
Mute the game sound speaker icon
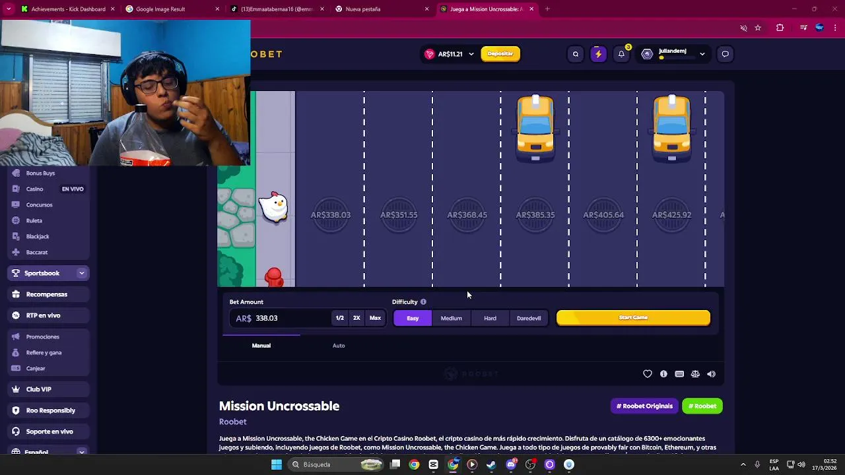pos(711,374)
